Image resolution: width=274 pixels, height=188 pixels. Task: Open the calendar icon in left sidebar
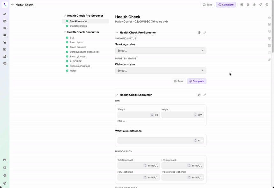pos(5,21)
